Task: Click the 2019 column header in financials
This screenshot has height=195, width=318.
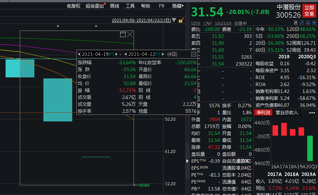Action: [x=284, y=57]
